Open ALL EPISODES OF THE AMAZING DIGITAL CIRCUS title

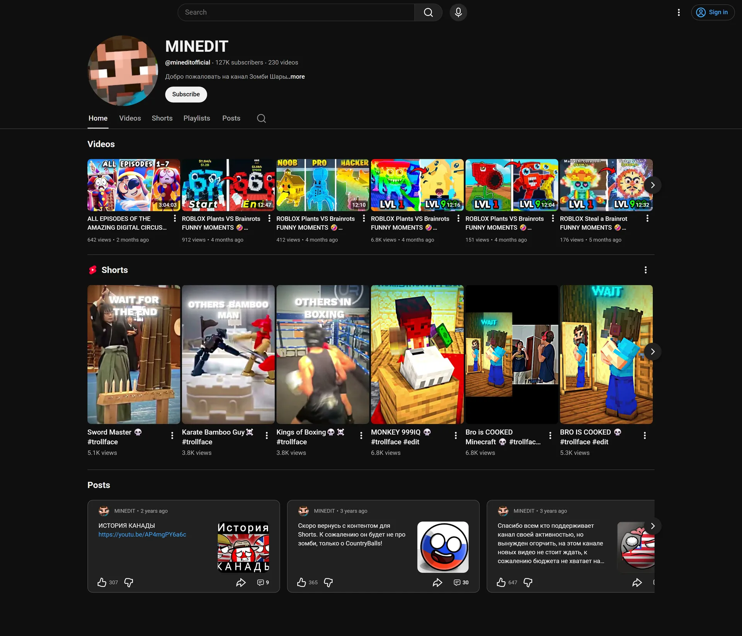127,223
